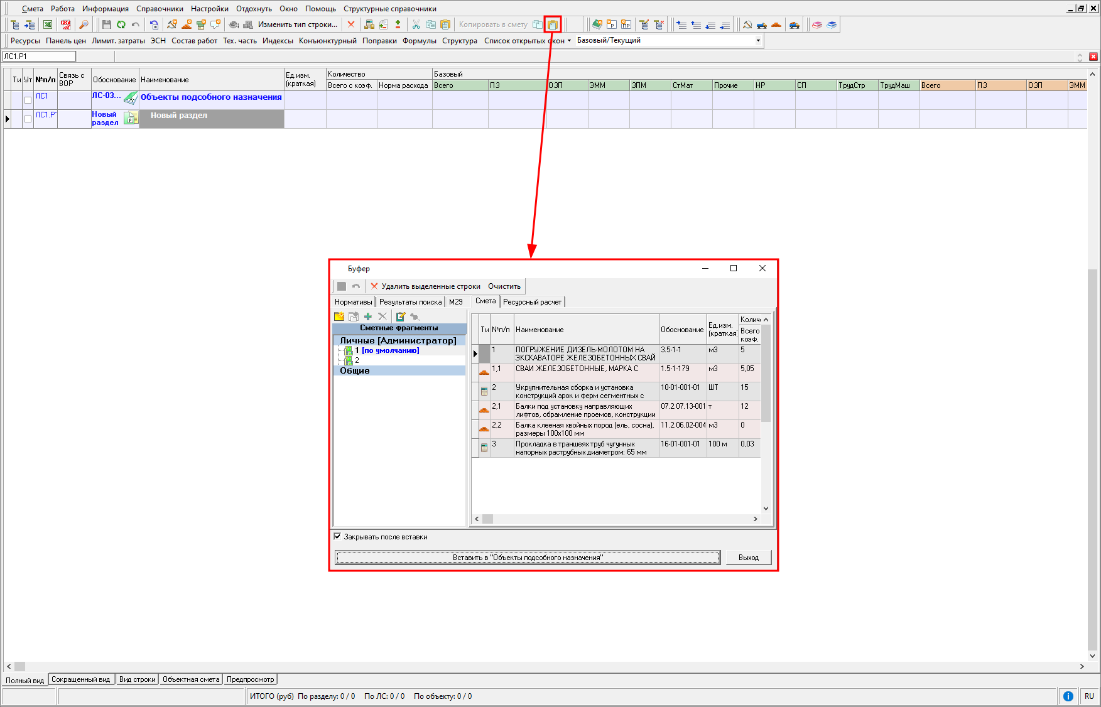Click the PDF export toolbar icon
1101x707 pixels.
(x=65, y=24)
